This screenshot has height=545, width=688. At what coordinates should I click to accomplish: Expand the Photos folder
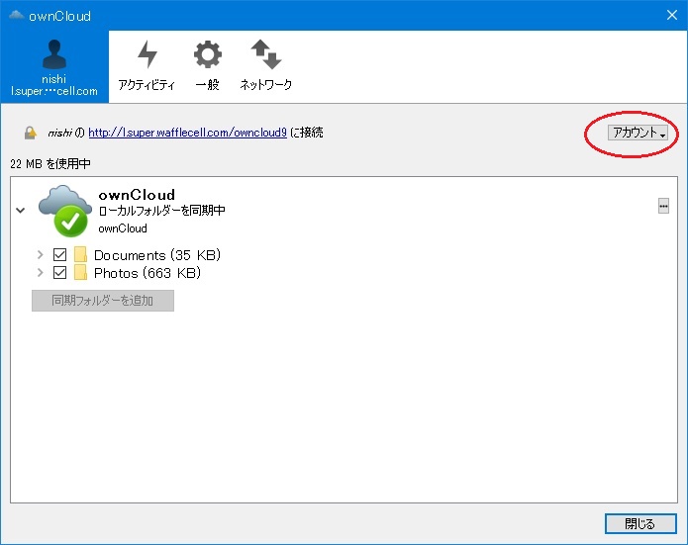tap(40, 273)
